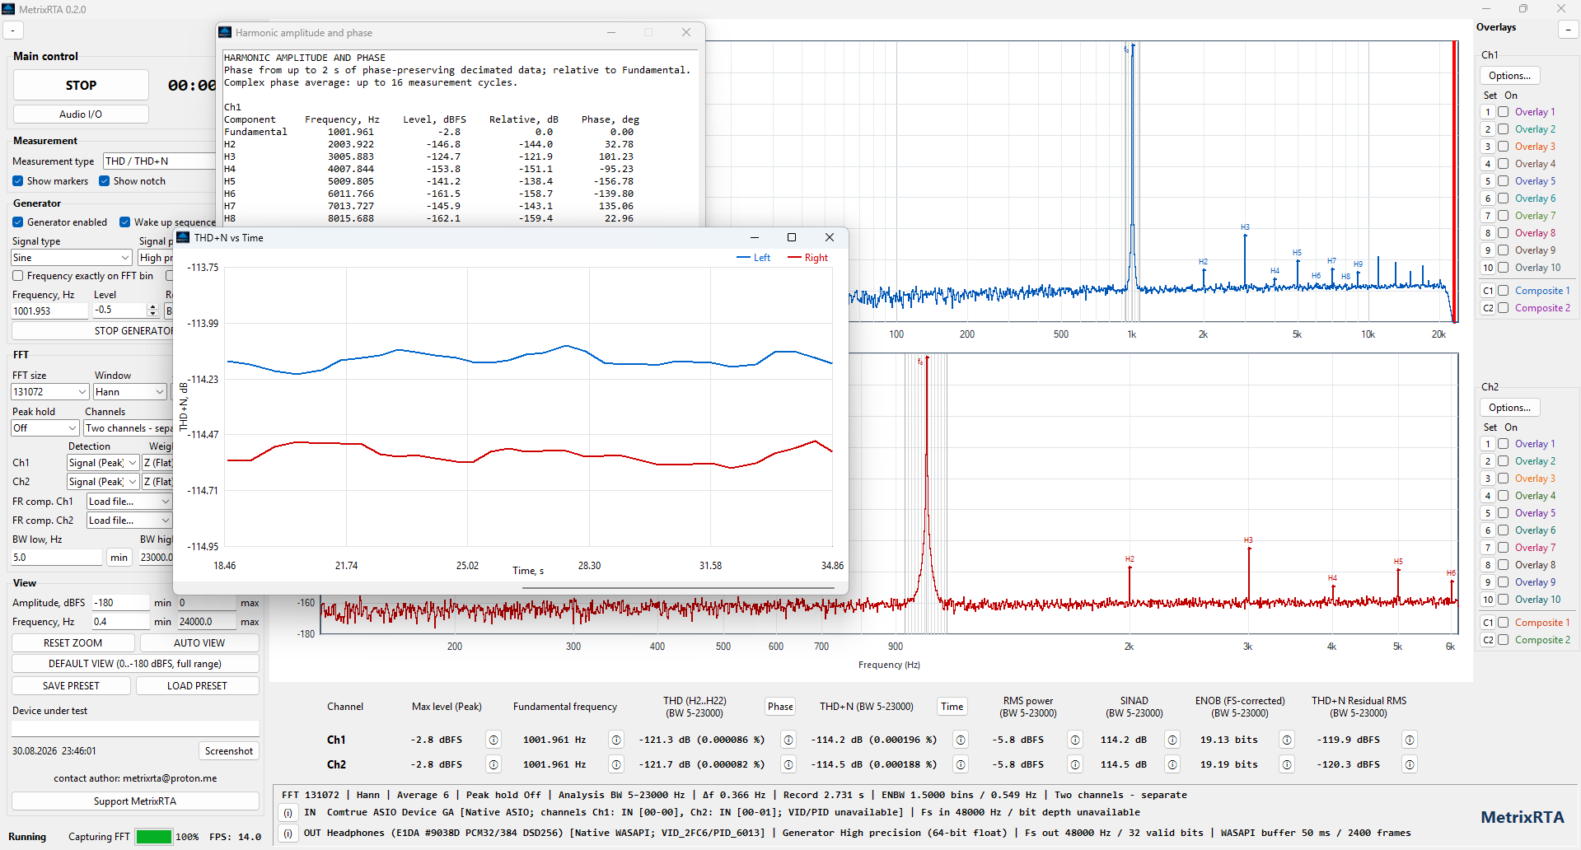Open Time window from THD+N column
The width and height of the screenshot is (1581, 850).
(x=952, y=707)
